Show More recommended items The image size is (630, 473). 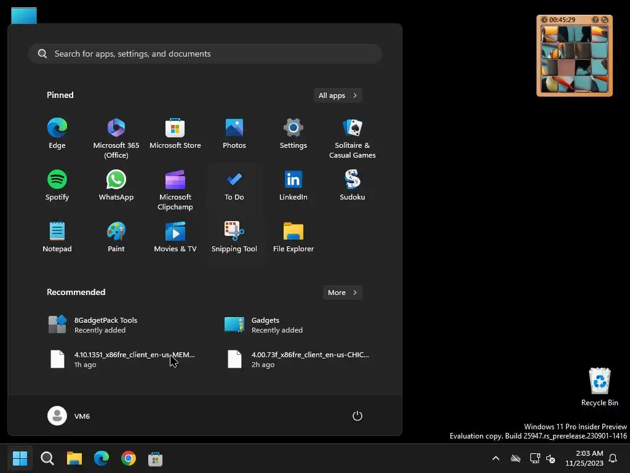point(342,293)
